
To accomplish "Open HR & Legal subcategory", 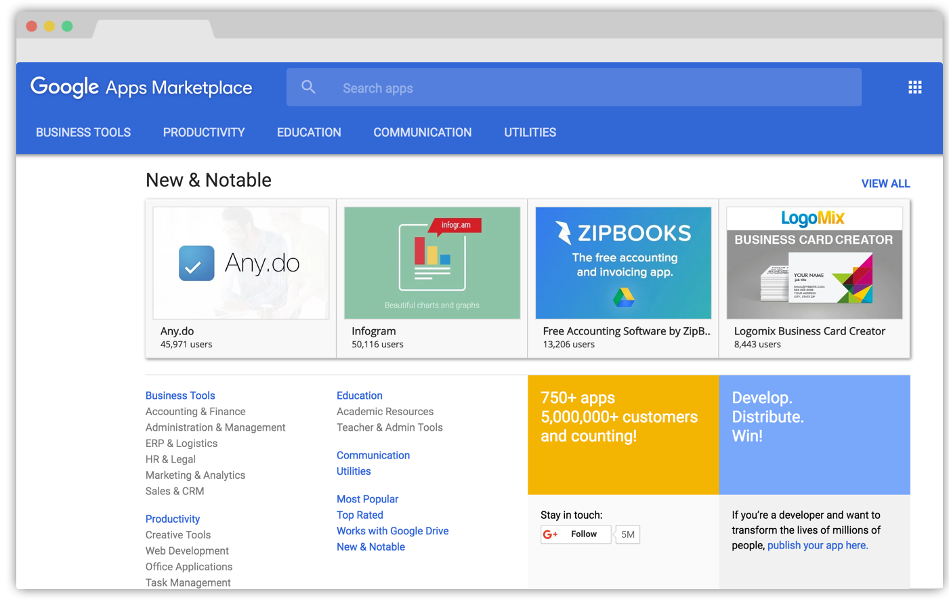I will coord(170,459).
